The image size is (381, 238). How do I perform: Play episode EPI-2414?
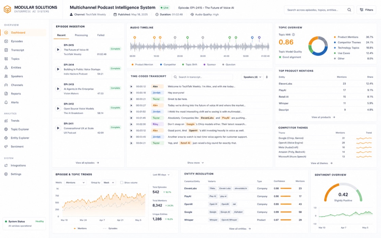point(58,69)
